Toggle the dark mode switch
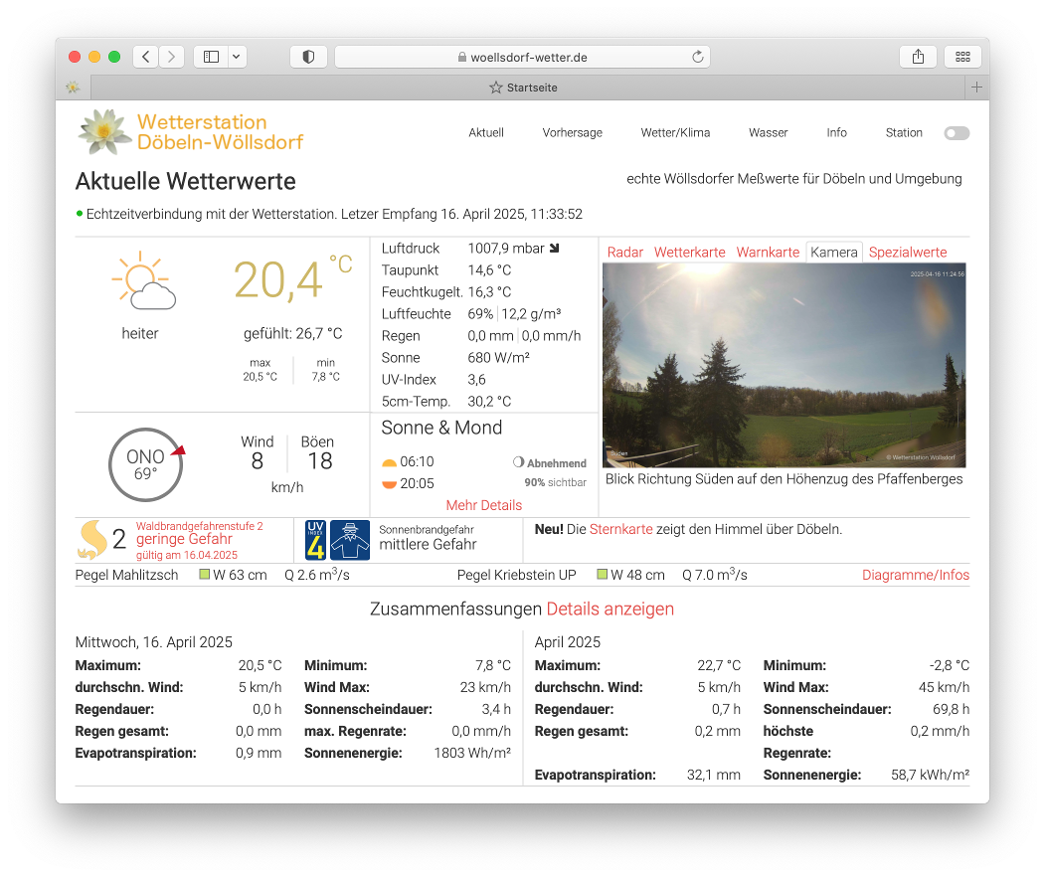The width and height of the screenshot is (1045, 877). pyautogui.click(x=956, y=132)
